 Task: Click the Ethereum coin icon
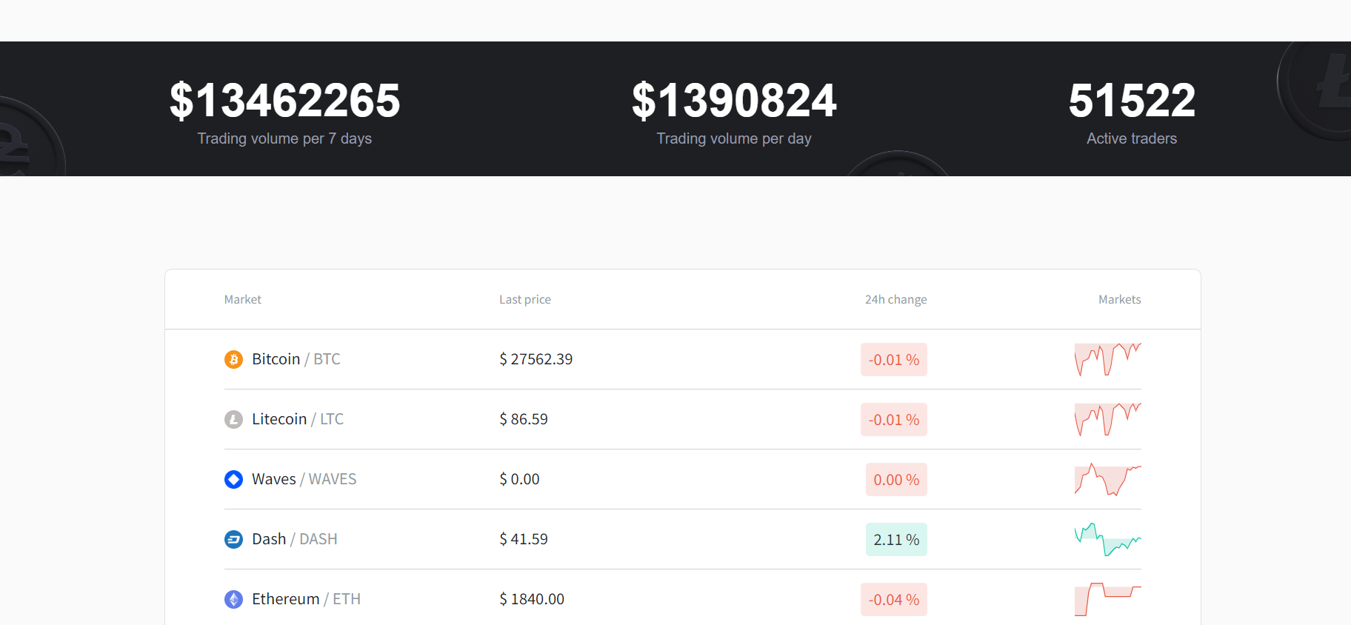[x=233, y=600]
